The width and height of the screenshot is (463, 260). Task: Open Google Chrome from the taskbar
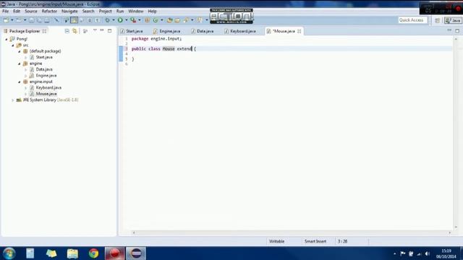click(x=93, y=253)
